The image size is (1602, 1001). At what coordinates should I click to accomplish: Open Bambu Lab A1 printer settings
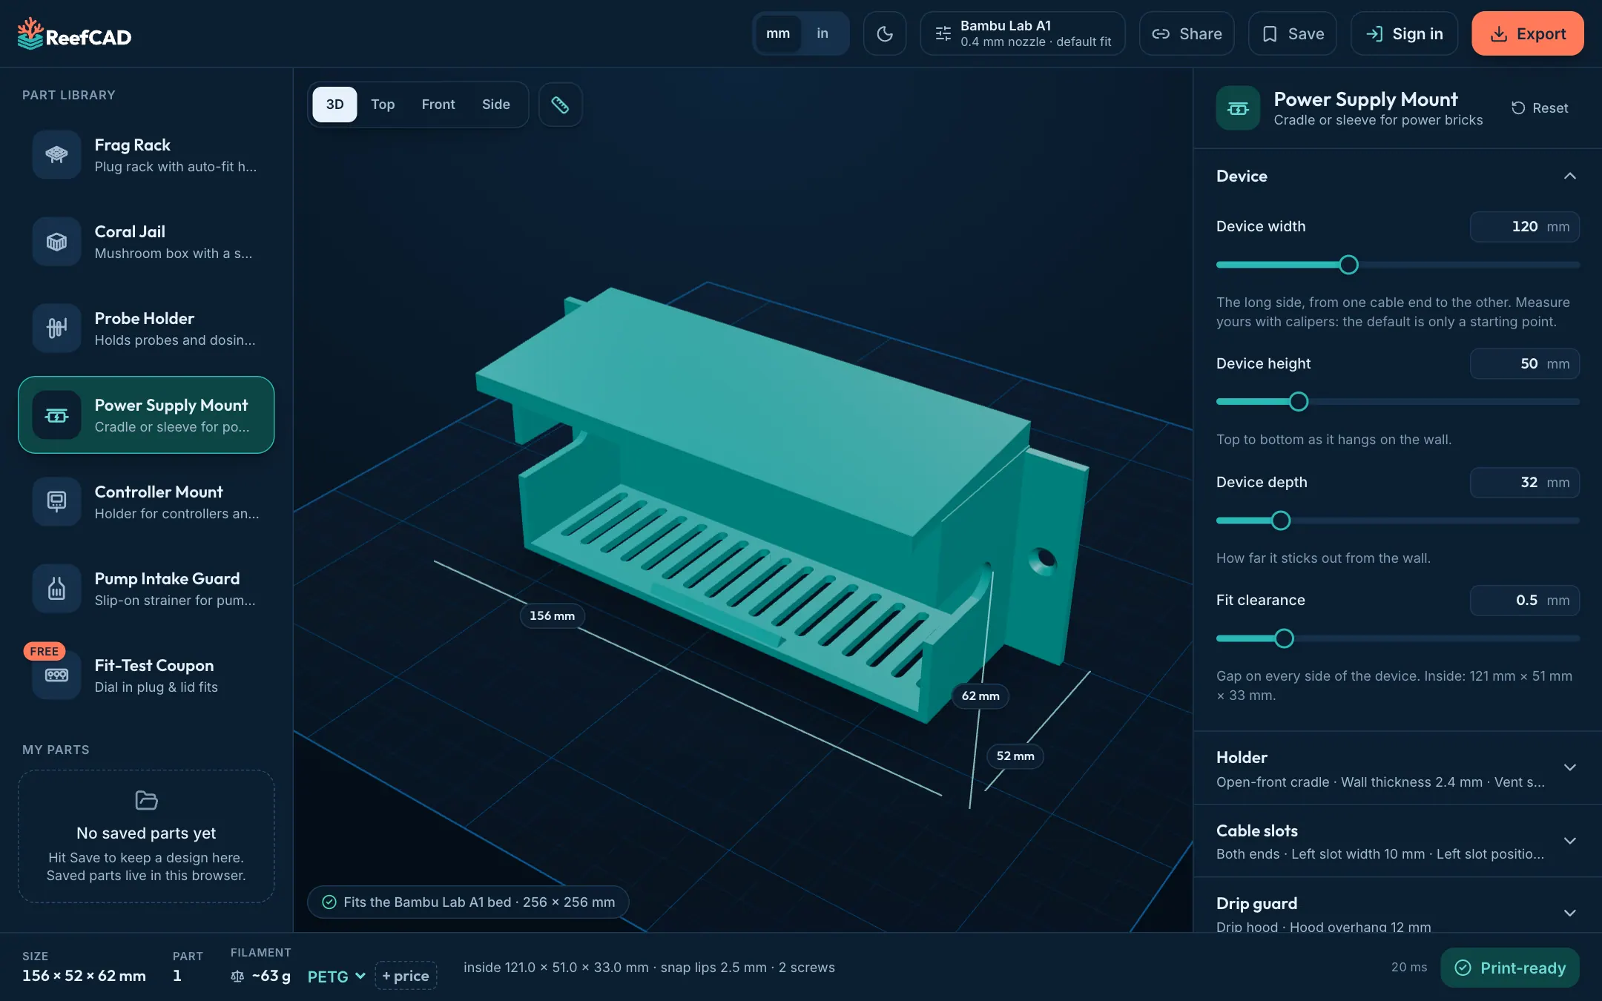click(x=1023, y=33)
